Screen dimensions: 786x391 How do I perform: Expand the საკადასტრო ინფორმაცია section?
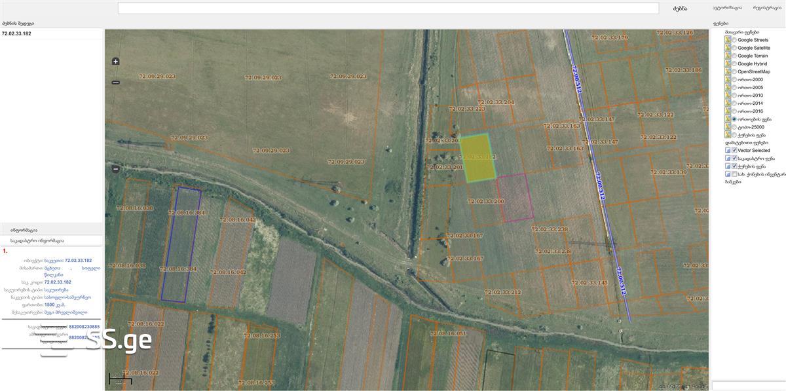pos(37,240)
